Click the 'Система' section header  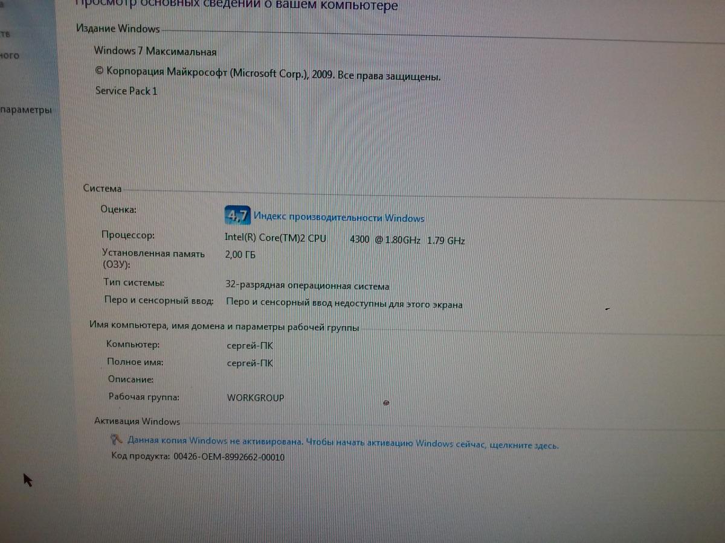tap(102, 189)
